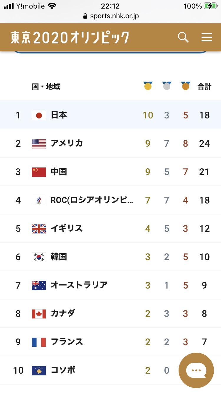Tap the Kosovo flag icon

click(39, 370)
